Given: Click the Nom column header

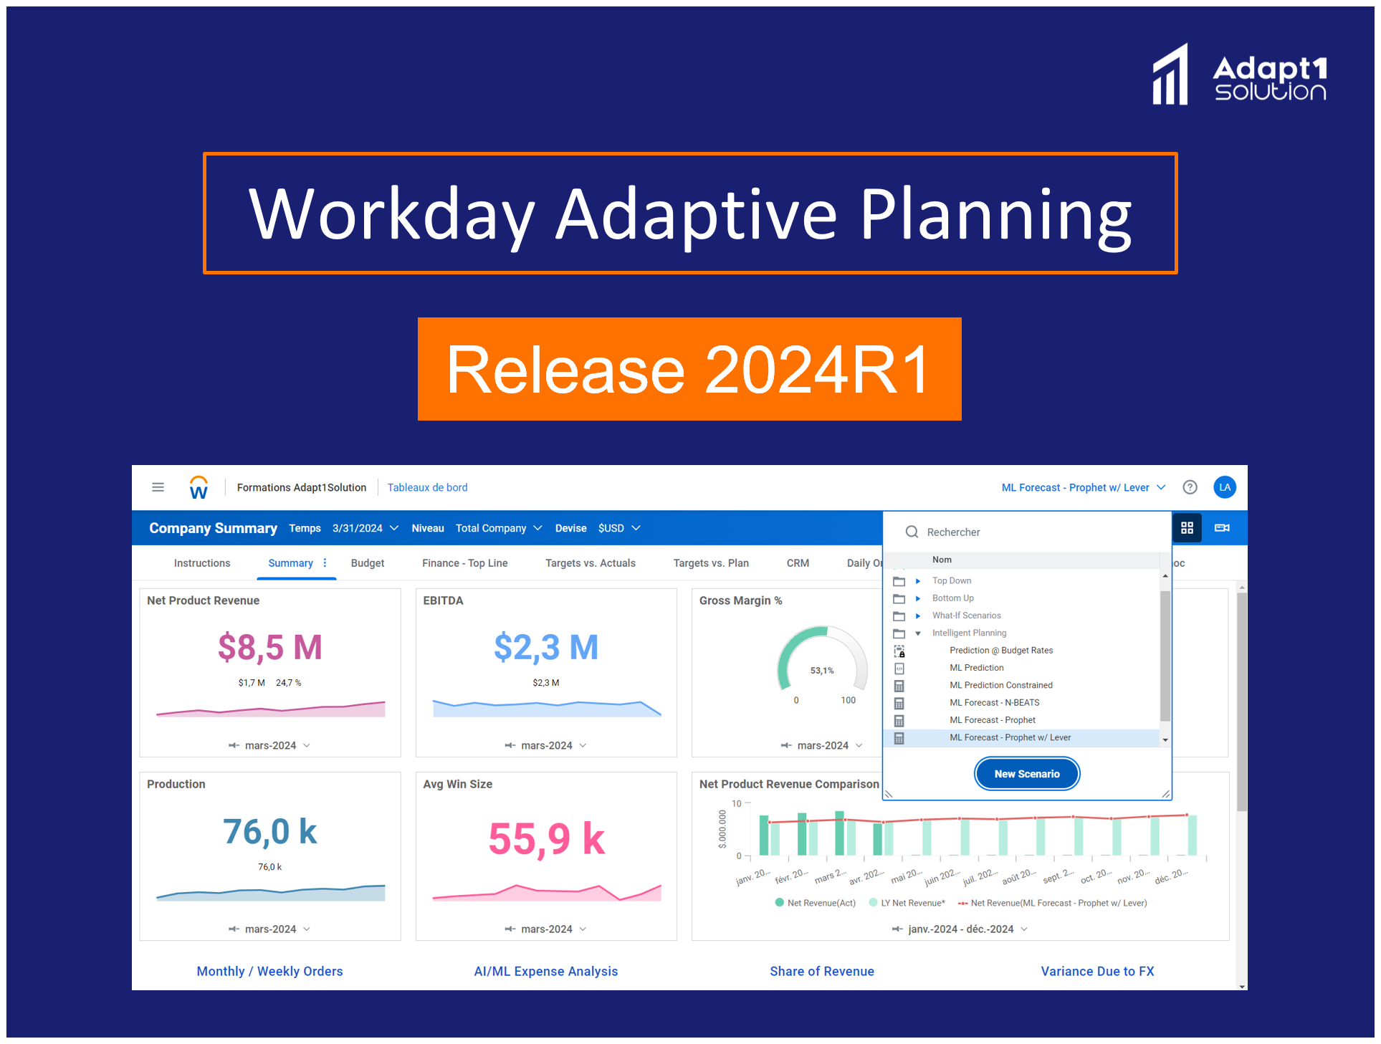Looking at the screenshot, I should point(942,560).
